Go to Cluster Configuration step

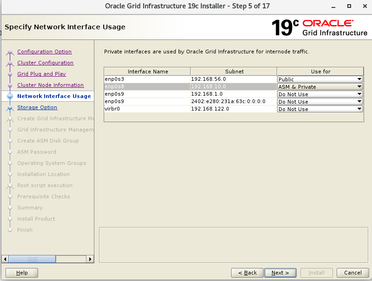coord(45,63)
